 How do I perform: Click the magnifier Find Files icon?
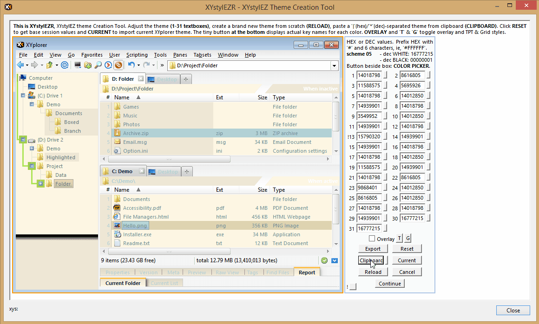point(98,65)
